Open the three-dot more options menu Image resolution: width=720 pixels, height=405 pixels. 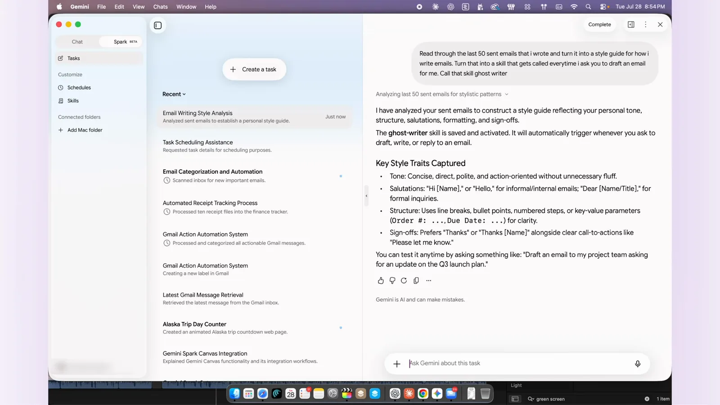click(645, 25)
